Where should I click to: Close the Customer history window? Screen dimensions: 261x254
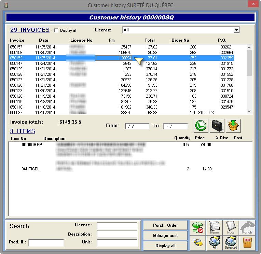coord(253,4)
